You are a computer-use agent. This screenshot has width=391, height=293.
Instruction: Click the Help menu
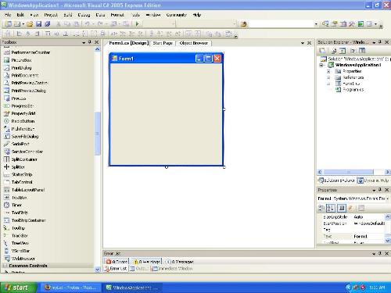click(x=197, y=15)
